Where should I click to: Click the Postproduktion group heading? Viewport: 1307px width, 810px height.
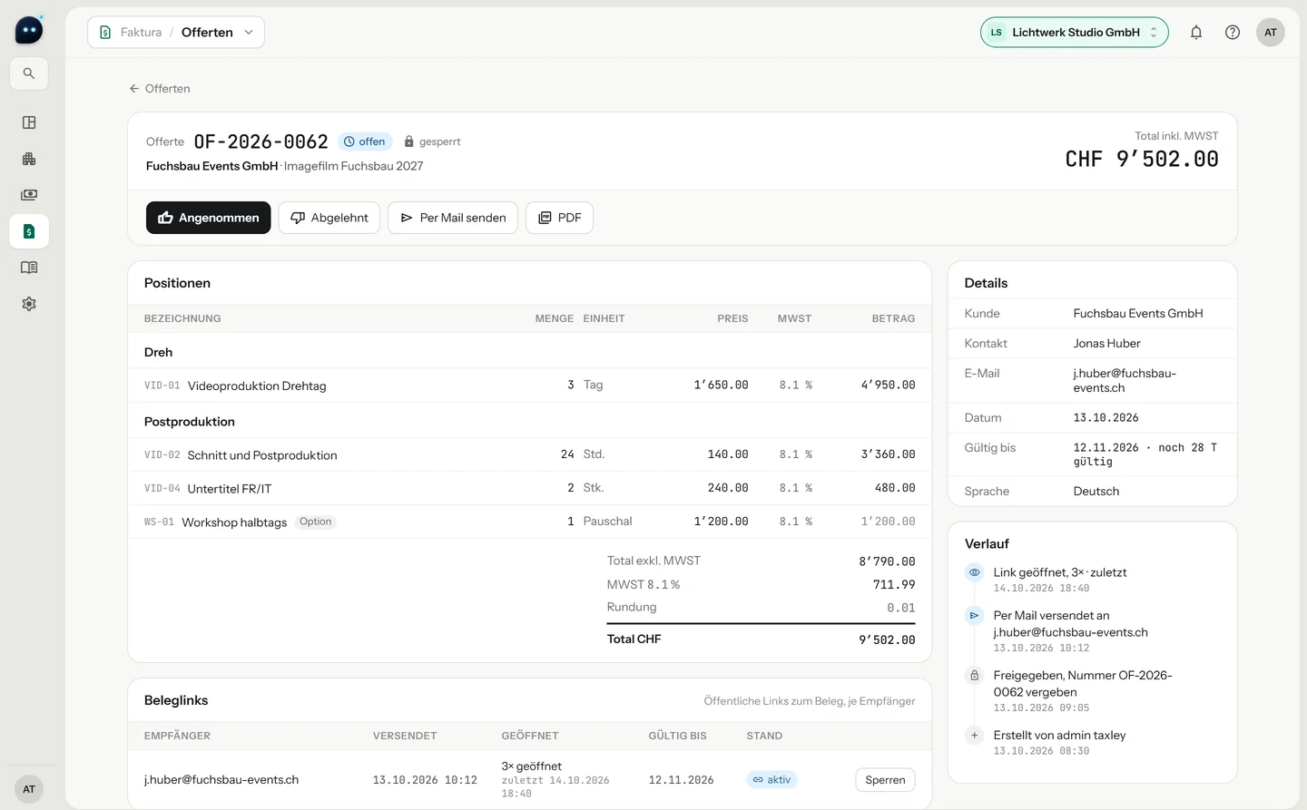190,422
